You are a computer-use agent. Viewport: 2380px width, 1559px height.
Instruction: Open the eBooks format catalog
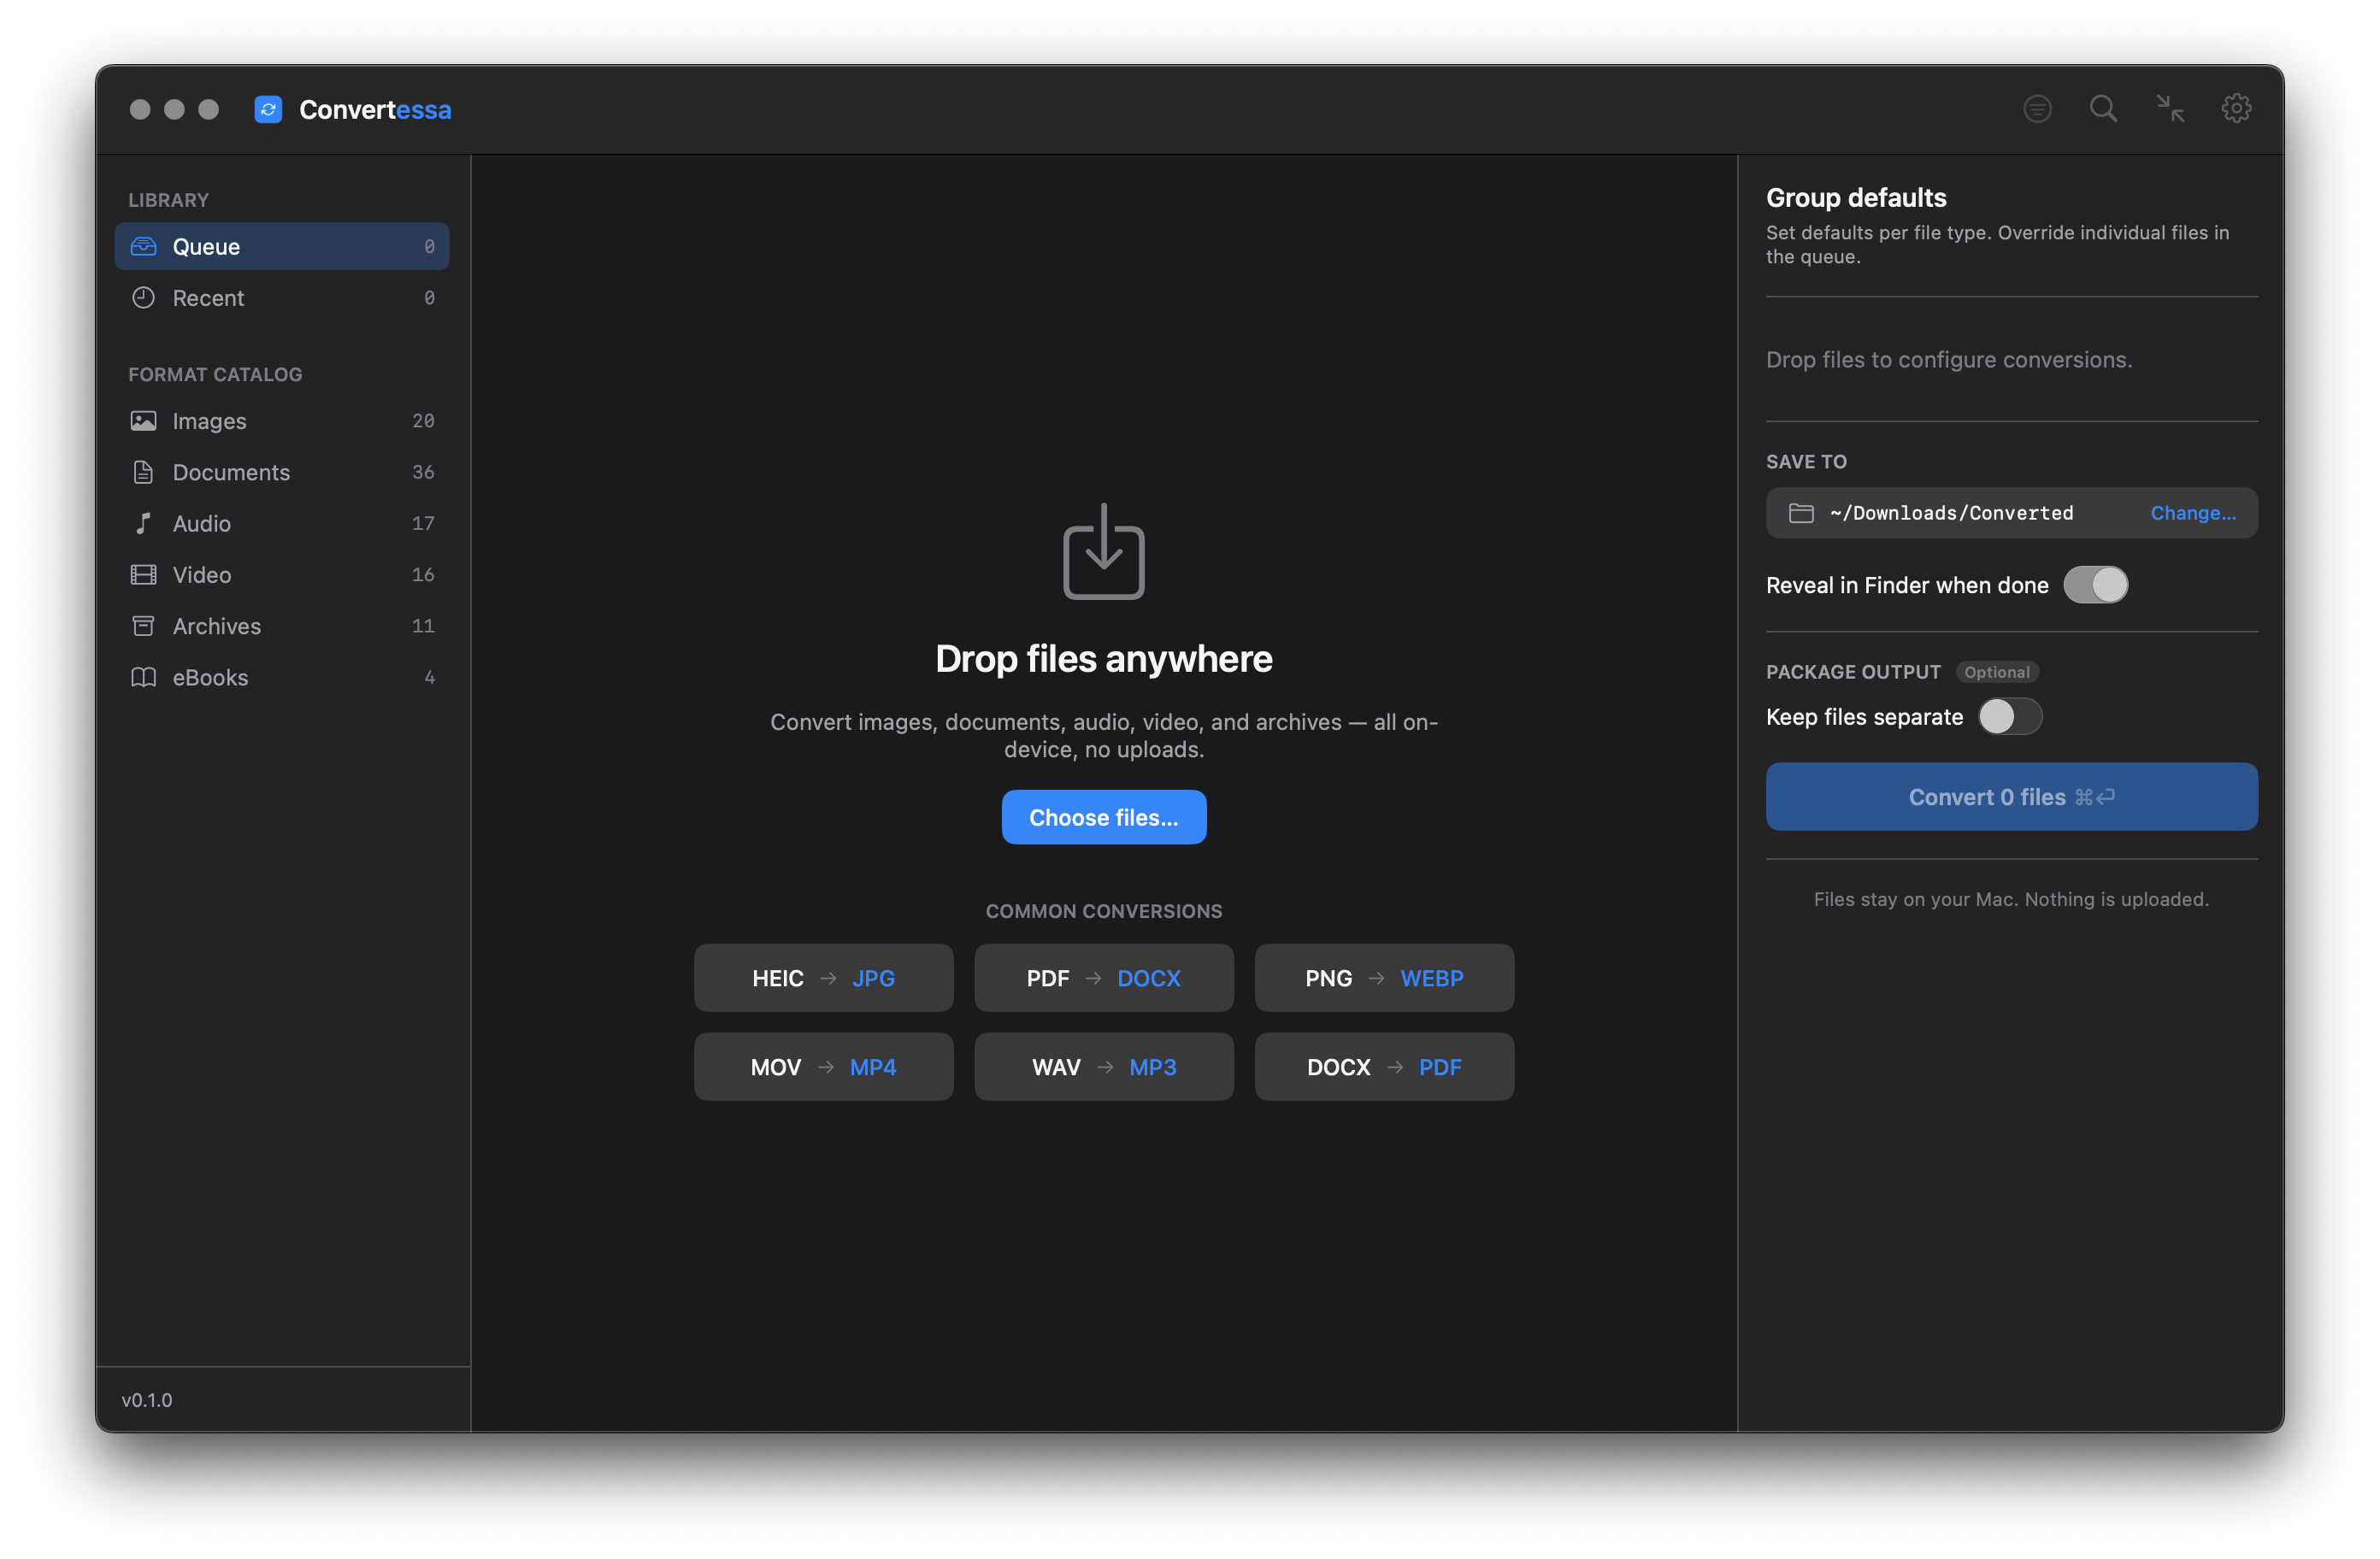tap(282, 677)
